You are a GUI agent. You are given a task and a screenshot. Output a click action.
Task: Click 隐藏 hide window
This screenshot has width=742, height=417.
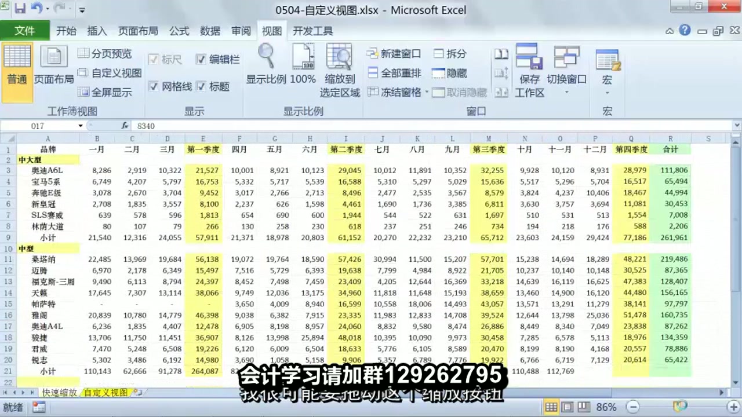click(450, 73)
